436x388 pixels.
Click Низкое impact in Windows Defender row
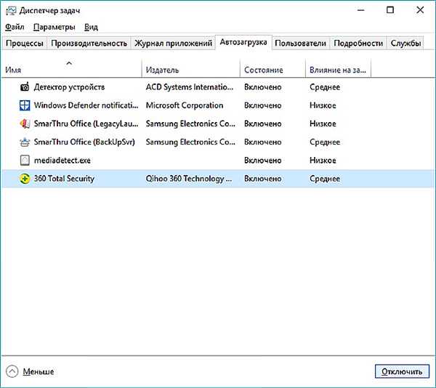323,105
